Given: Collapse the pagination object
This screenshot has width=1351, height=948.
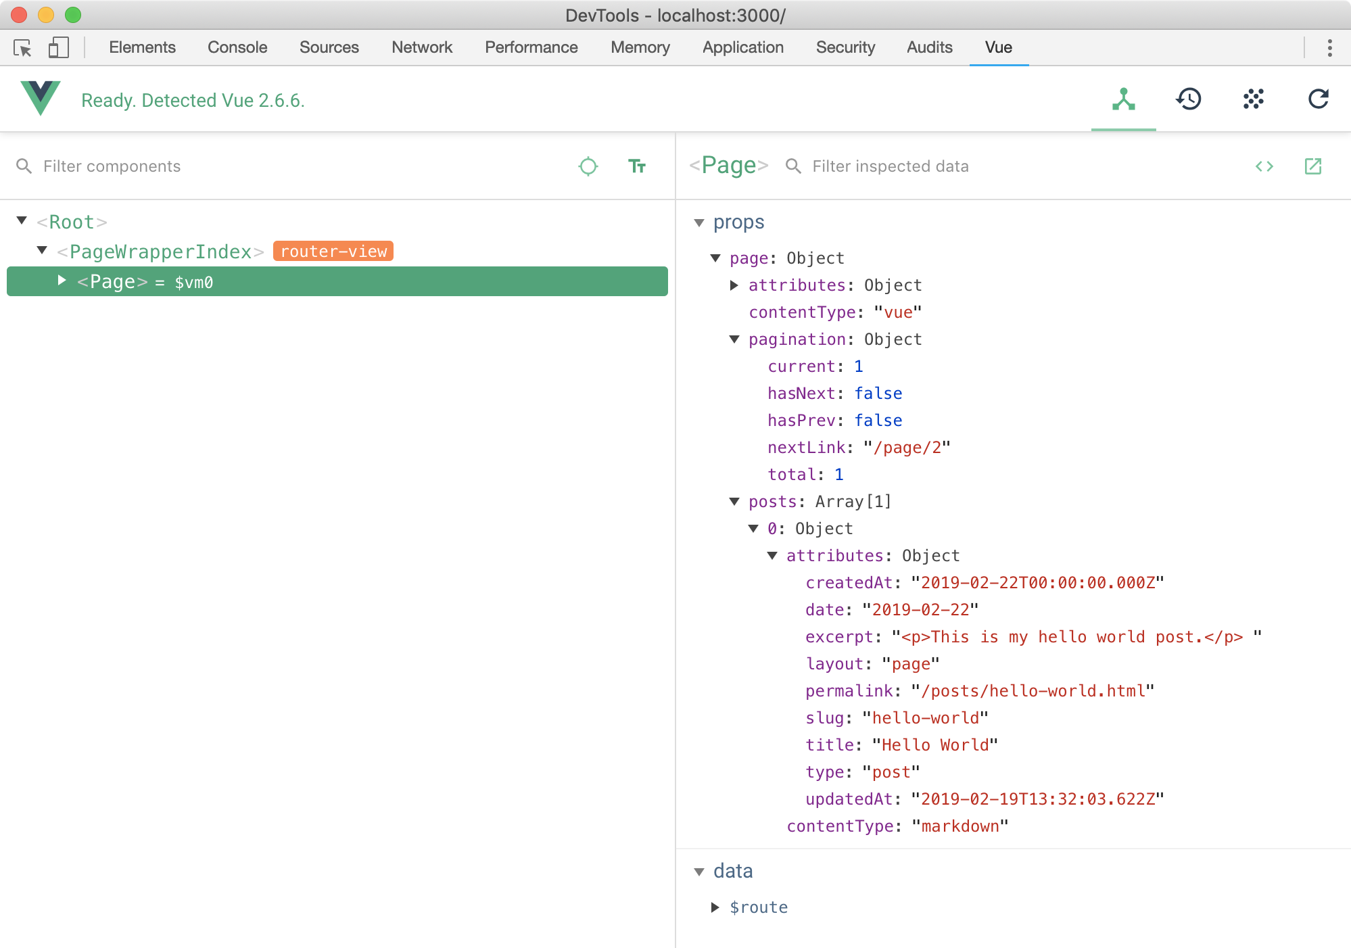Looking at the screenshot, I should pyautogui.click(x=735, y=339).
